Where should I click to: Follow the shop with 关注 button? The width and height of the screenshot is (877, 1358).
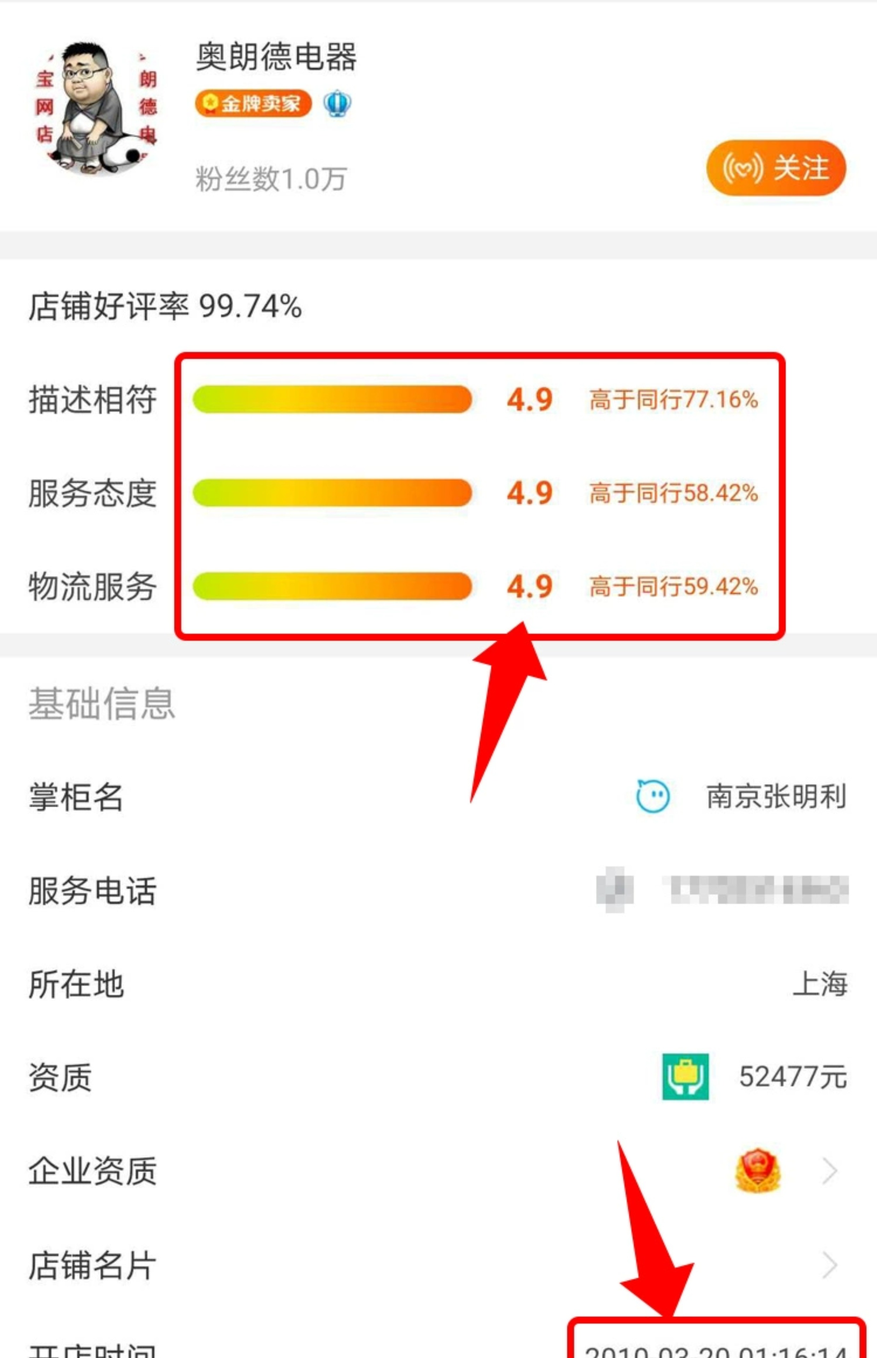coord(776,168)
